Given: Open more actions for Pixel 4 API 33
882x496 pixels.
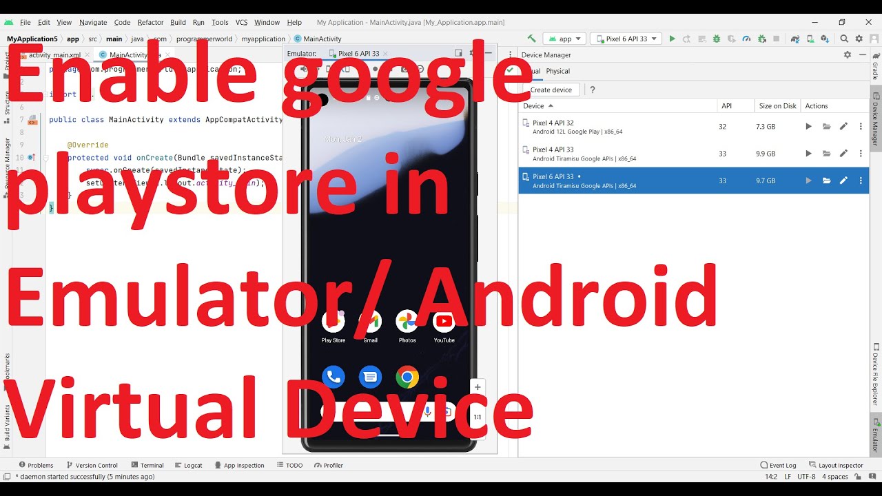Looking at the screenshot, I should point(861,153).
